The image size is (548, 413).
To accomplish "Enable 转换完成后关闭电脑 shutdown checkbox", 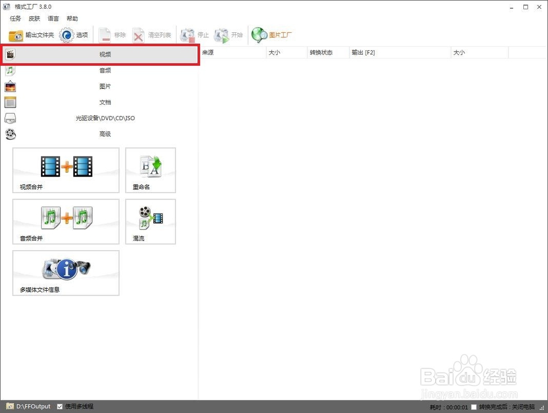I will click(473, 407).
